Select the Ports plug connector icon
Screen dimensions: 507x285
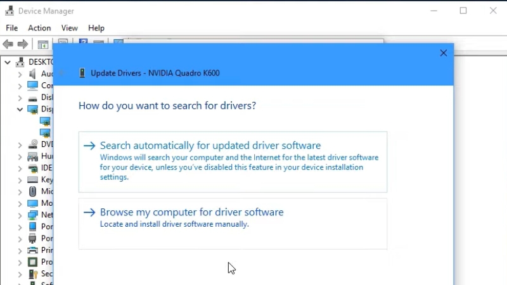[x=32, y=239]
